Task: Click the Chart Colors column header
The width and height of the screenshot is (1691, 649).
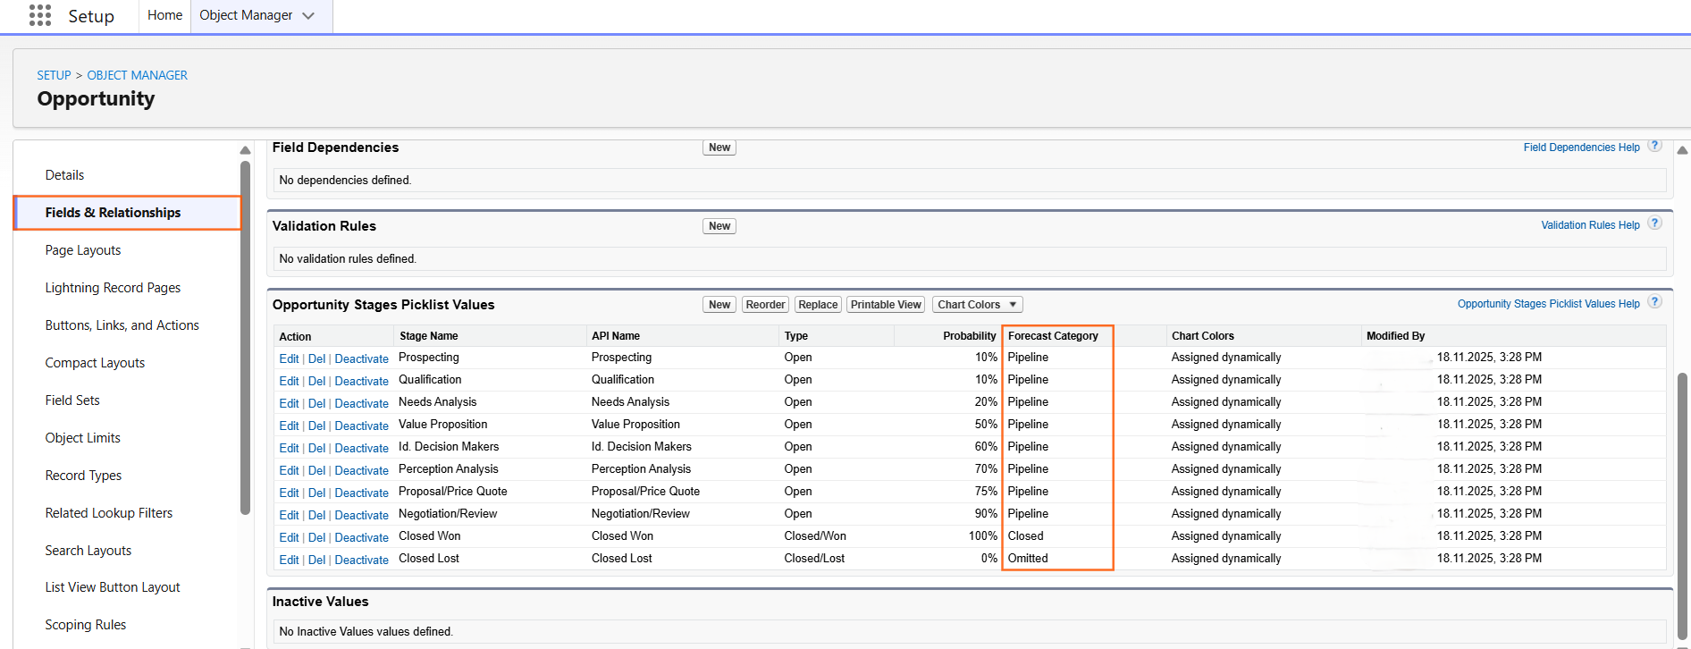Action: tap(1202, 336)
